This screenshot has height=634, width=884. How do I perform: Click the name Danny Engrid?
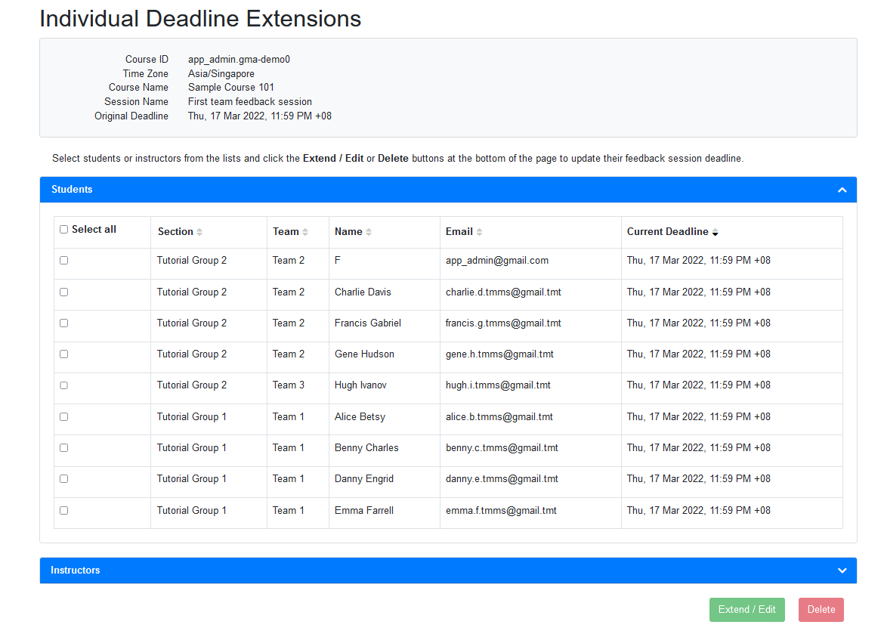(x=363, y=479)
